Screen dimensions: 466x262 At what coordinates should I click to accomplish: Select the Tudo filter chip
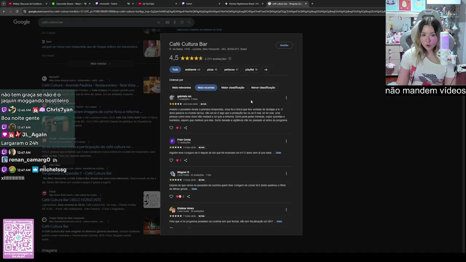pyautogui.click(x=175, y=70)
